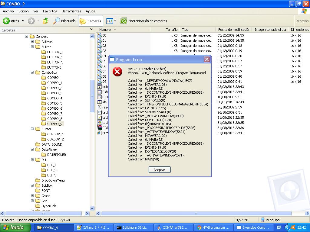Click the forward navigation arrow icon

pyautogui.click(x=31, y=21)
